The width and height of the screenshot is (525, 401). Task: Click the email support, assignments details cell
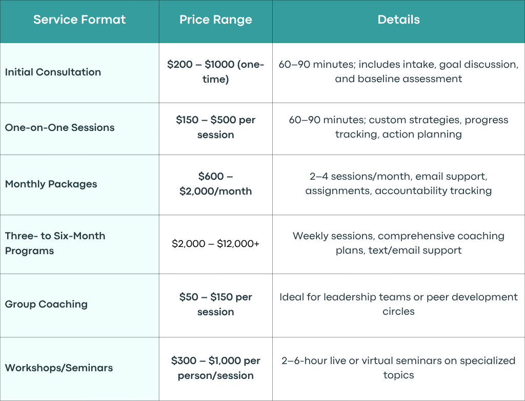pyautogui.click(x=398, y=183)
